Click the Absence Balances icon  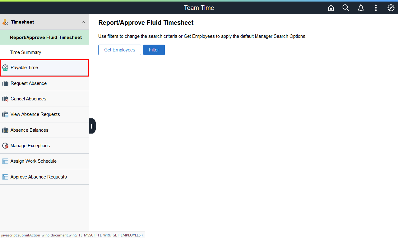point(5,130)
